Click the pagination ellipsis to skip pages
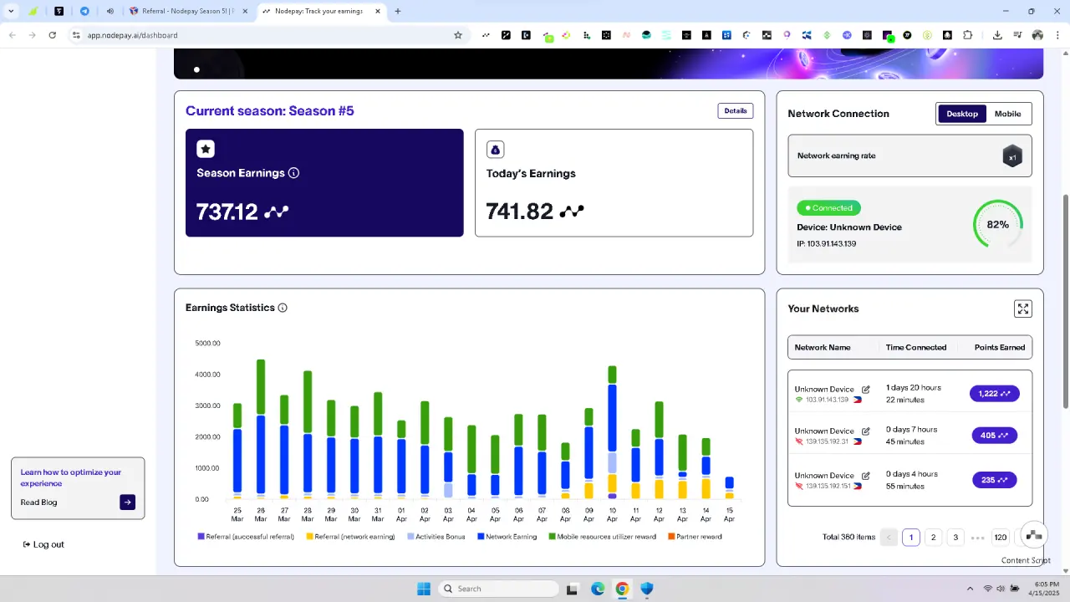 (977, 538)
